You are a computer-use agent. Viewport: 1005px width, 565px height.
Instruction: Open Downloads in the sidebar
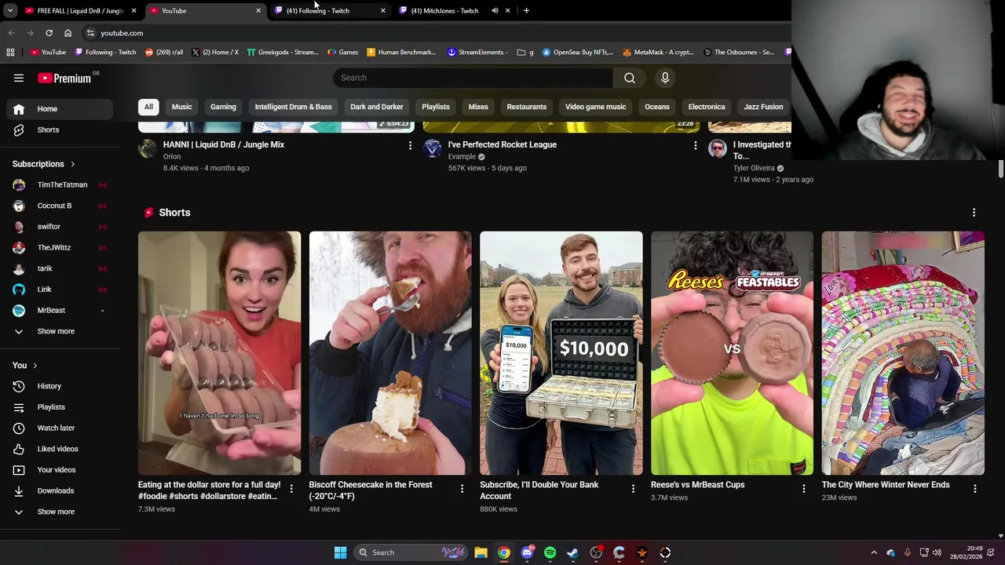(60, 490)
